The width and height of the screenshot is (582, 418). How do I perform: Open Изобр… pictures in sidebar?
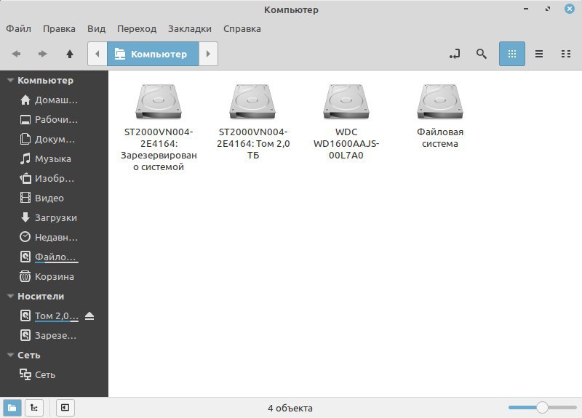[54, 178]
